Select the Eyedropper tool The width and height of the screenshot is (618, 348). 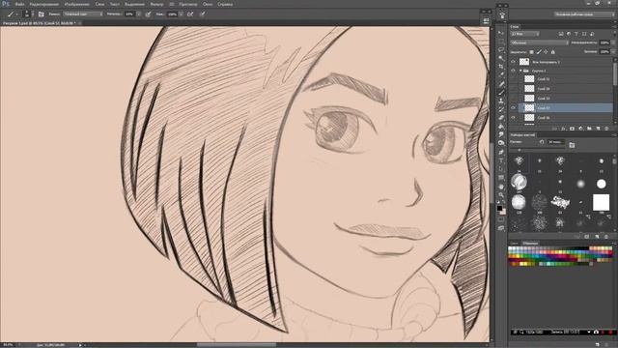pos(501,74)
